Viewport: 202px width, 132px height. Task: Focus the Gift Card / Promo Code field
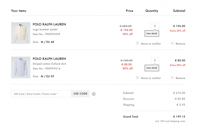tap(41, 94)
